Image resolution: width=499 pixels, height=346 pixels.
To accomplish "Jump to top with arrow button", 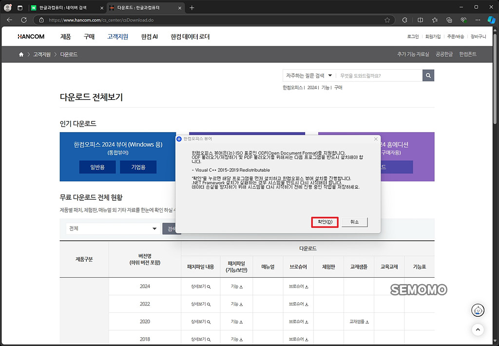I will click(478, 330).
